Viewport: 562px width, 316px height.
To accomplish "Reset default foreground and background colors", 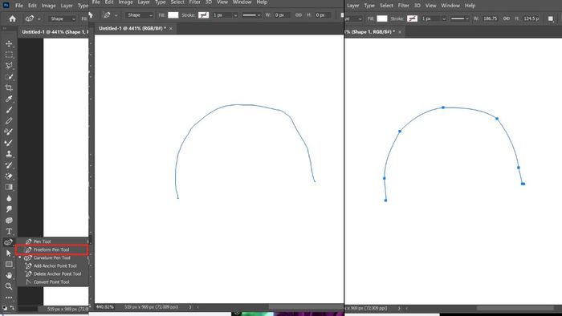I will pyautogui.click(x=5, y=307).
